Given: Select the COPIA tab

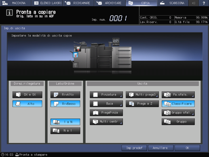Looking at the screenshot, I should point(141,3).
